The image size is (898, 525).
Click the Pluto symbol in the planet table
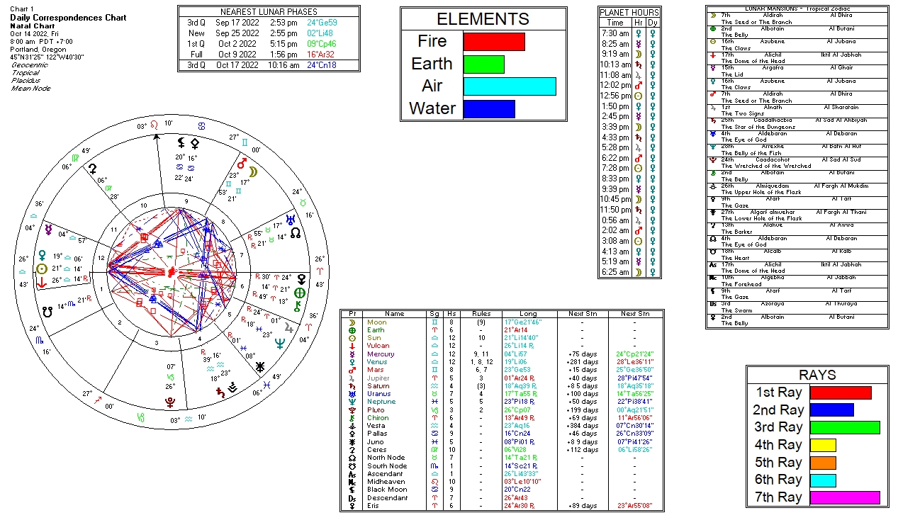pos(352,410)
